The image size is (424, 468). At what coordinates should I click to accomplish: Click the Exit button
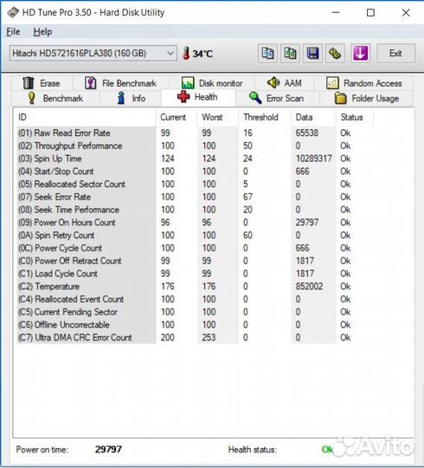[x=395, y=54]
